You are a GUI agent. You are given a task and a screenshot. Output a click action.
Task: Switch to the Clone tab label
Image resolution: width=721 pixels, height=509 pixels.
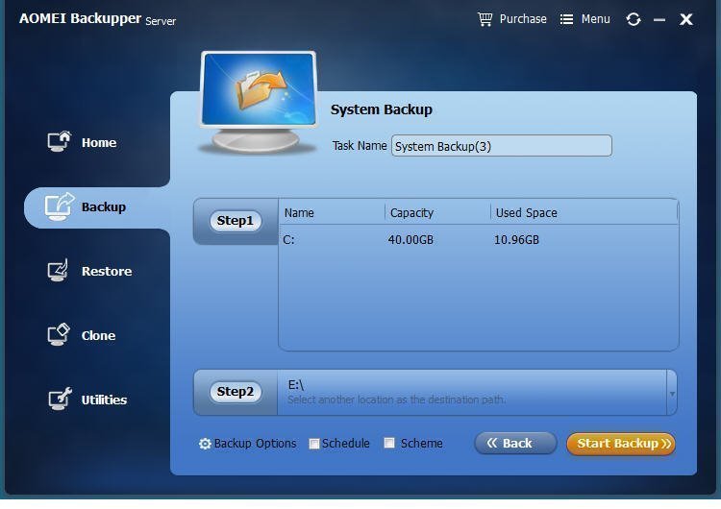tap(98, 336)
